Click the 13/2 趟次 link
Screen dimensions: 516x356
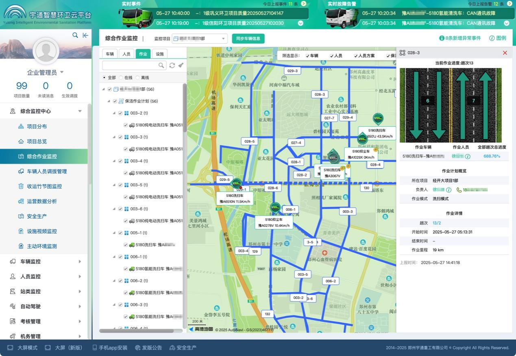point(437,223)
